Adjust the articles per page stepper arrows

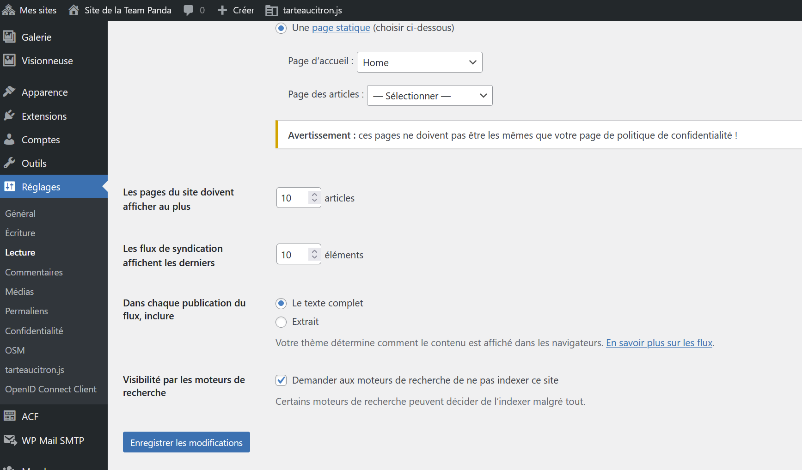(x=314, y=198)
